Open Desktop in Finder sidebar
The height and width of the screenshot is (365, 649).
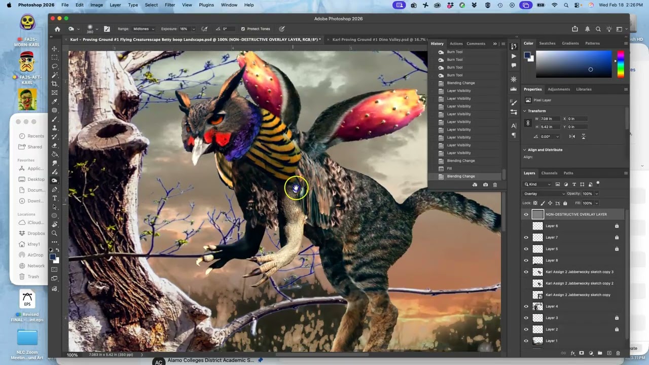[x=36, y=179]
